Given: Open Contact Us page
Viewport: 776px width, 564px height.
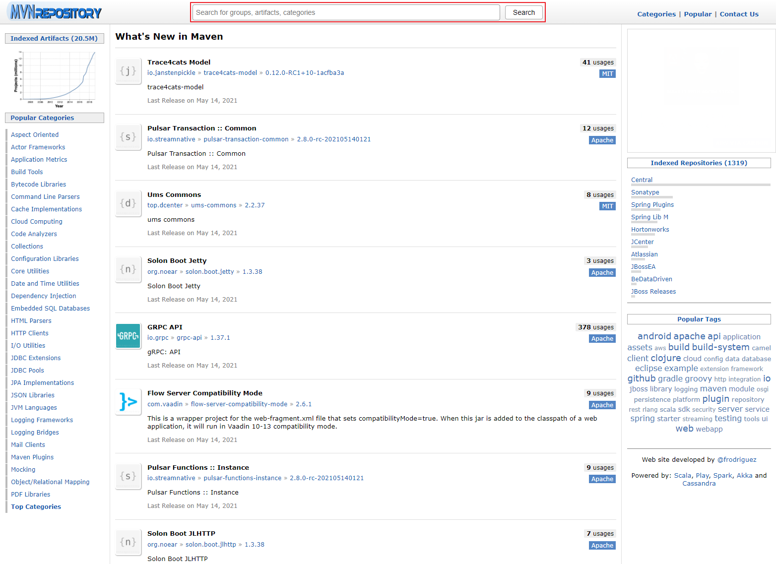Looking at the screenshot, I should 739,14.
